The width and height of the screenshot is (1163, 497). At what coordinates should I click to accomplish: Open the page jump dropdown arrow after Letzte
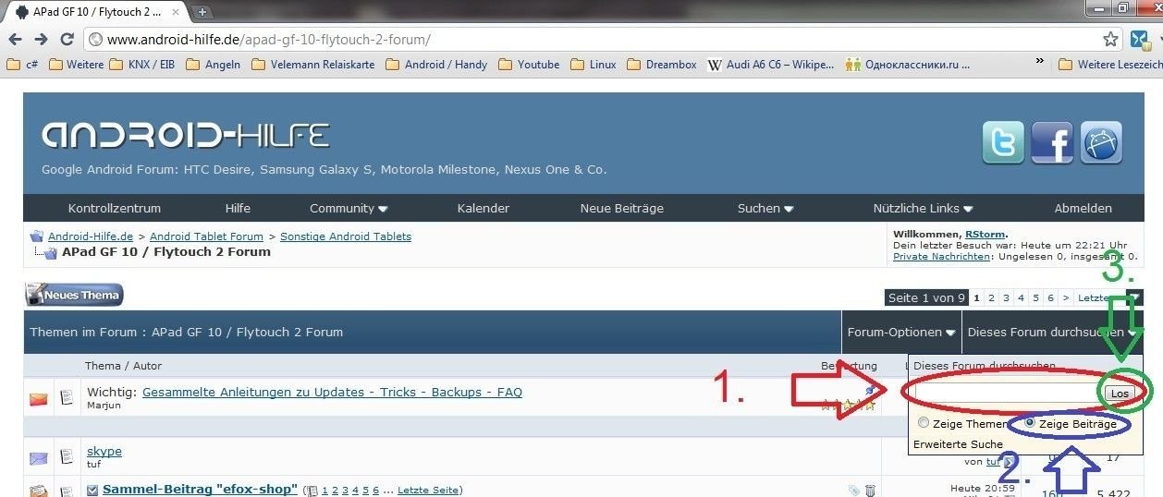tap(1134, 297)
